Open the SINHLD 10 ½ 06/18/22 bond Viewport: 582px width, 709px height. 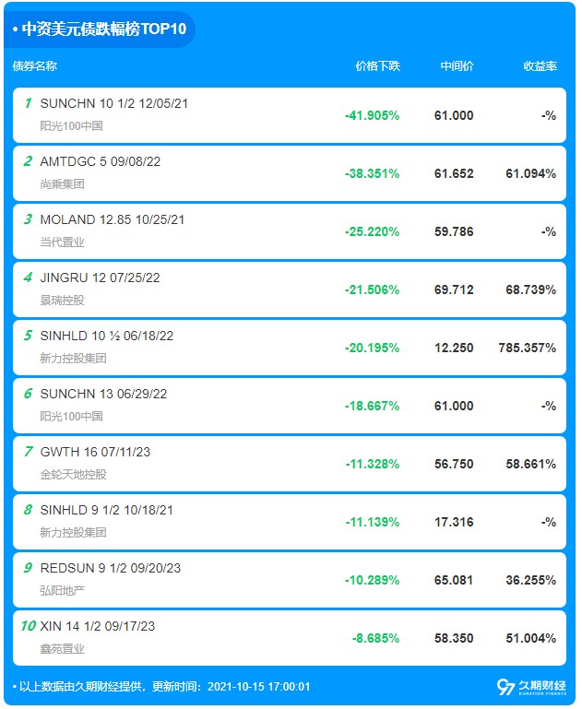point(107,337)
